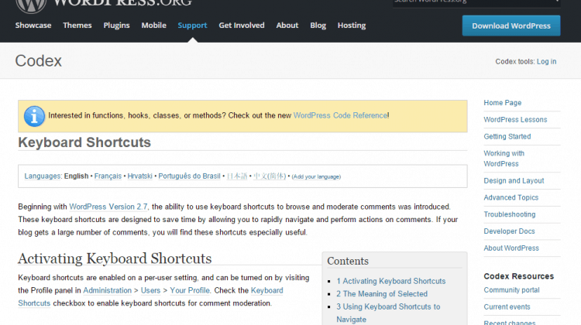
Task: Click the WordPress logo icon
Action: (x=31, y=6)
